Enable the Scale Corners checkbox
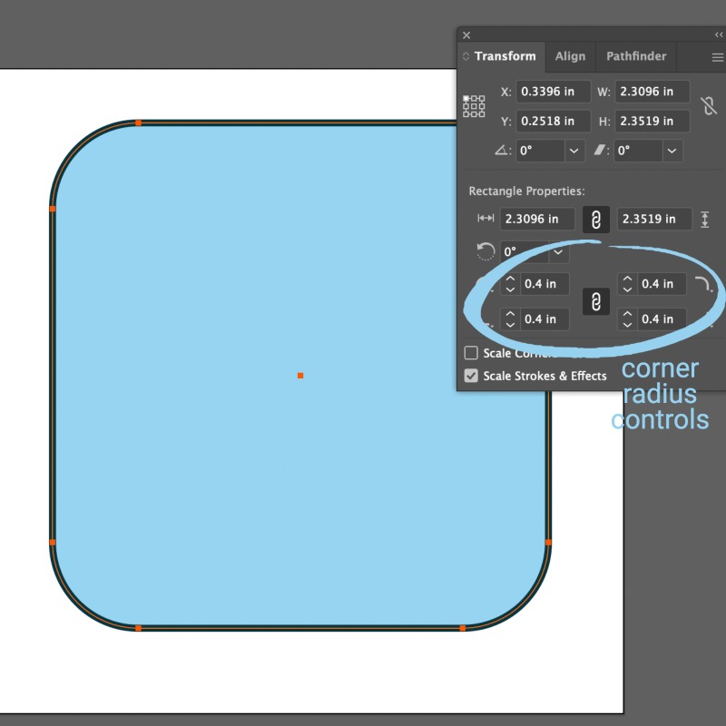The height and width of the screenshot is (726, 726). [x=472, y=353]
